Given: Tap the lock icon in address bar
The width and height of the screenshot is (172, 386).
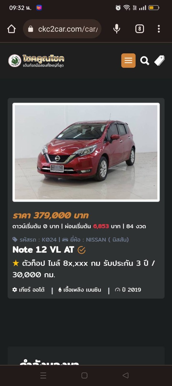Looking at the screenshot, I should tap(30, 29).
